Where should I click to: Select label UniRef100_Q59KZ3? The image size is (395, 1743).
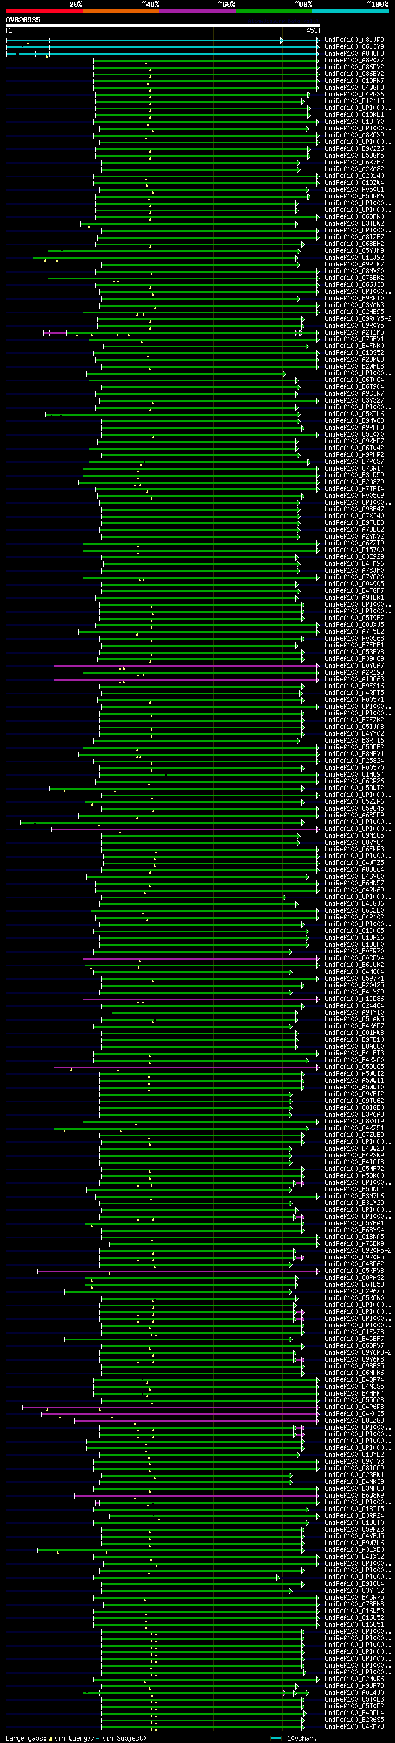click(x=354, y=1529)
